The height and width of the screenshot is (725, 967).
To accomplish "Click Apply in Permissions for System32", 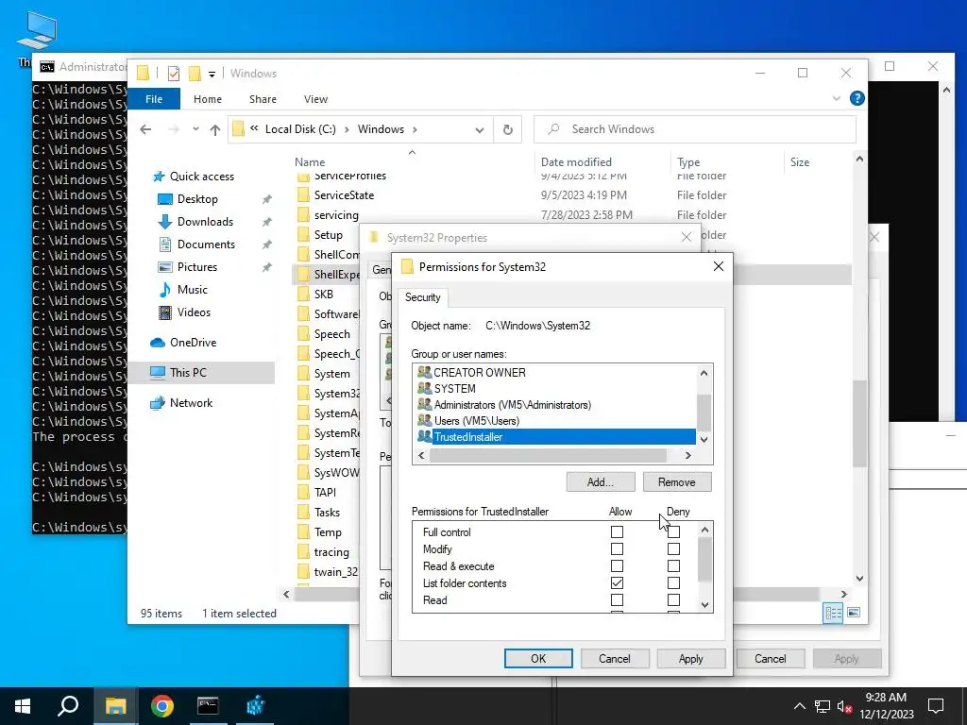I will (x=690, y=658).
